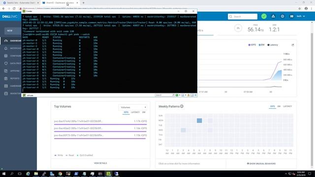Click the Dell EMC logo

click(10, 16)
